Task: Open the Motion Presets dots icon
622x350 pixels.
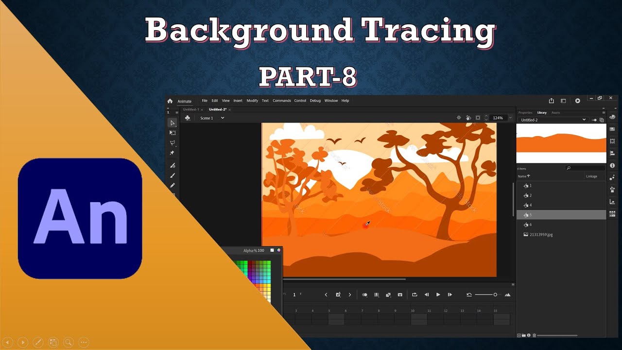Action: (612, 177)
